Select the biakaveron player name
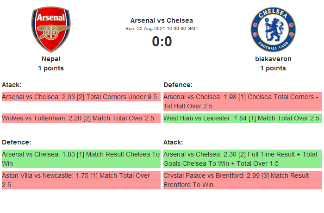 point(273,59)
